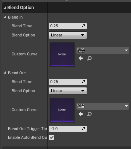Click the Enable Auto Blend Out label
The width and height of the screenshot is (131, 149).
[x=28, y=137]
